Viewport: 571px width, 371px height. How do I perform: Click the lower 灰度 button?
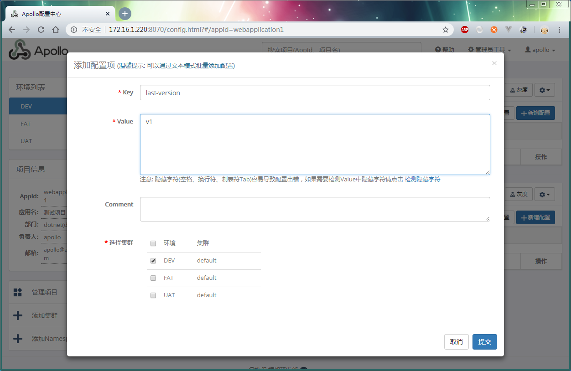click(x=519, y=195)
